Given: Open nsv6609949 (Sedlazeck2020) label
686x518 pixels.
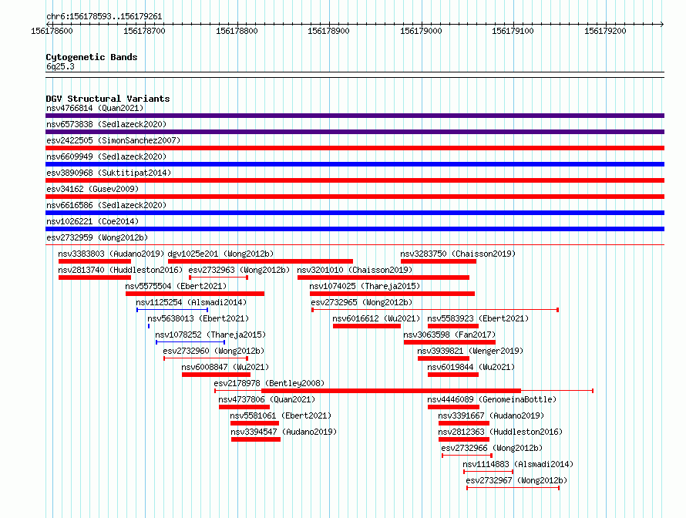Looking at the screenshot, I should tap(106, 156).
